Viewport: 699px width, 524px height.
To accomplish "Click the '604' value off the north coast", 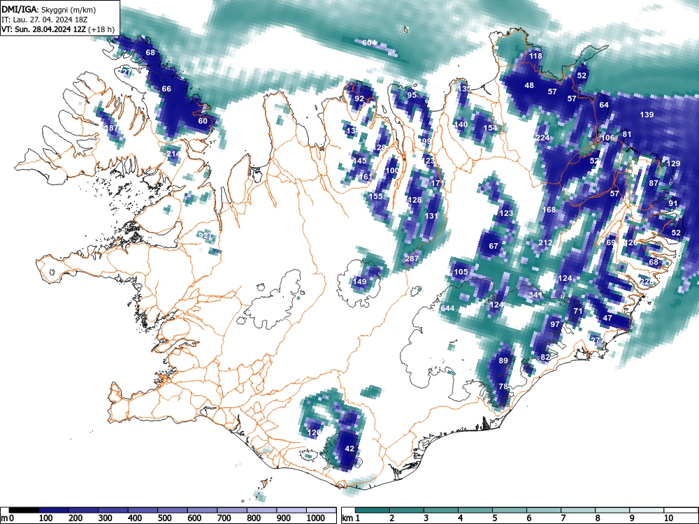I will 369,43.
